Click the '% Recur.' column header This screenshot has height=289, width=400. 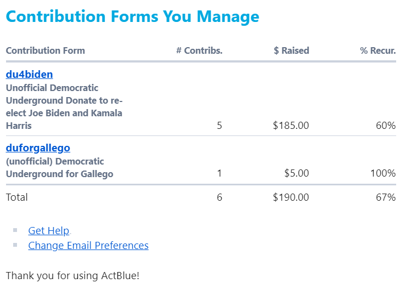coord(378,50)
